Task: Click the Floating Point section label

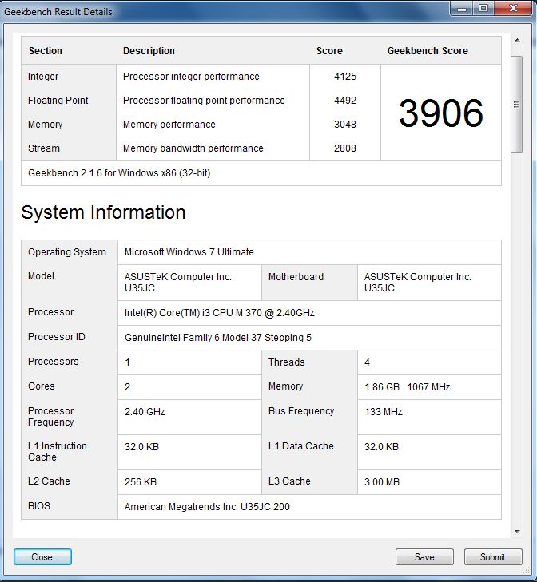Action: pos(58,101)
